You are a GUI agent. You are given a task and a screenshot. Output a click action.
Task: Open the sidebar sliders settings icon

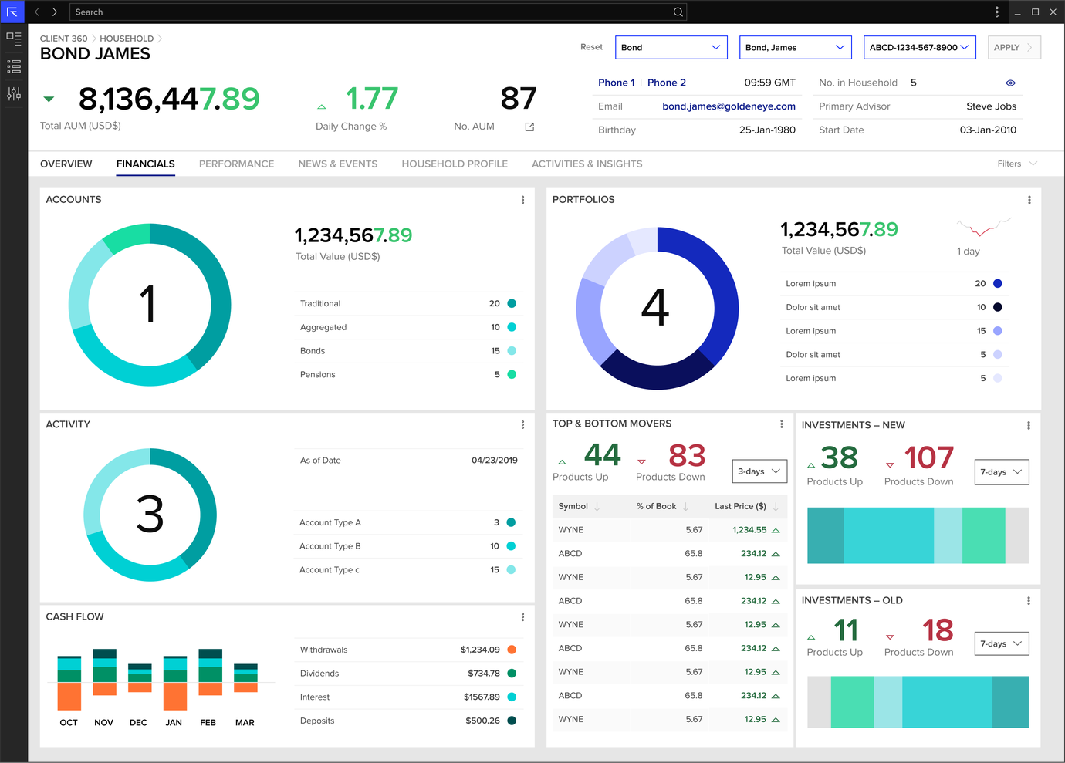tap(14, 94)
